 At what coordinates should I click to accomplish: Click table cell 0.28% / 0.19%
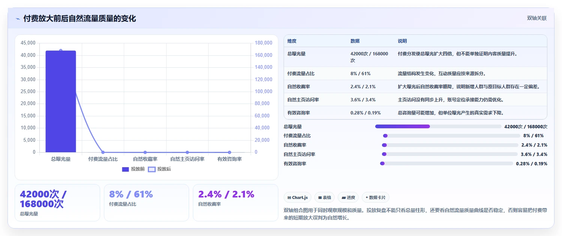(x=365, y=113)
